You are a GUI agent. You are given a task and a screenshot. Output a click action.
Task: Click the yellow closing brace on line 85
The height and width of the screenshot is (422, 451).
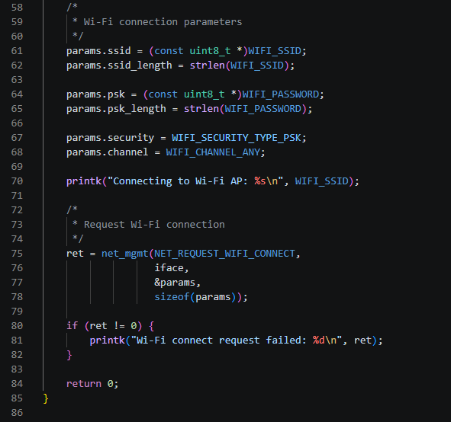click(46, 398)
